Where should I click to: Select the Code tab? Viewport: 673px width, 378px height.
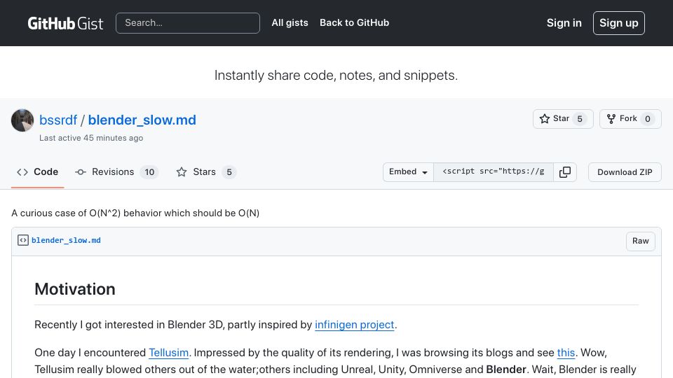[37, 172]
